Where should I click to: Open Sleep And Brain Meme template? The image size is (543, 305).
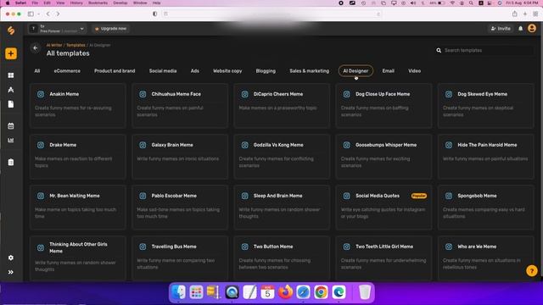tap(282, 208)
